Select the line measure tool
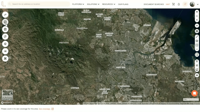Viewport: 200px width, 112px height. [x=197, y=37]
